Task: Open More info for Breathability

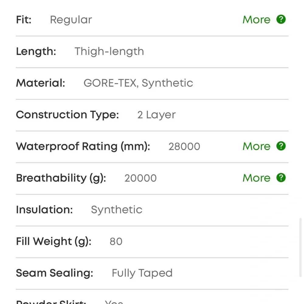Action: (256, 178)
